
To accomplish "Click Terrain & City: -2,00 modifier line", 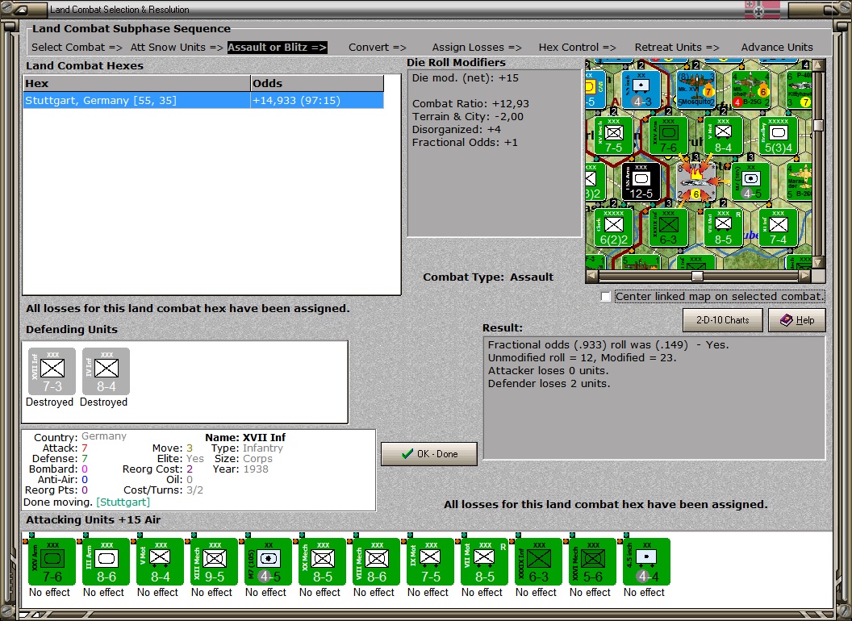I will [x=468, y=116].
